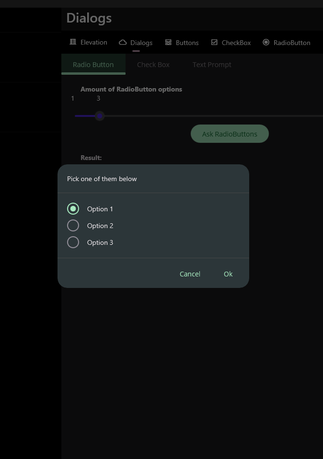Select the Radio Button tab

[93, 64]
